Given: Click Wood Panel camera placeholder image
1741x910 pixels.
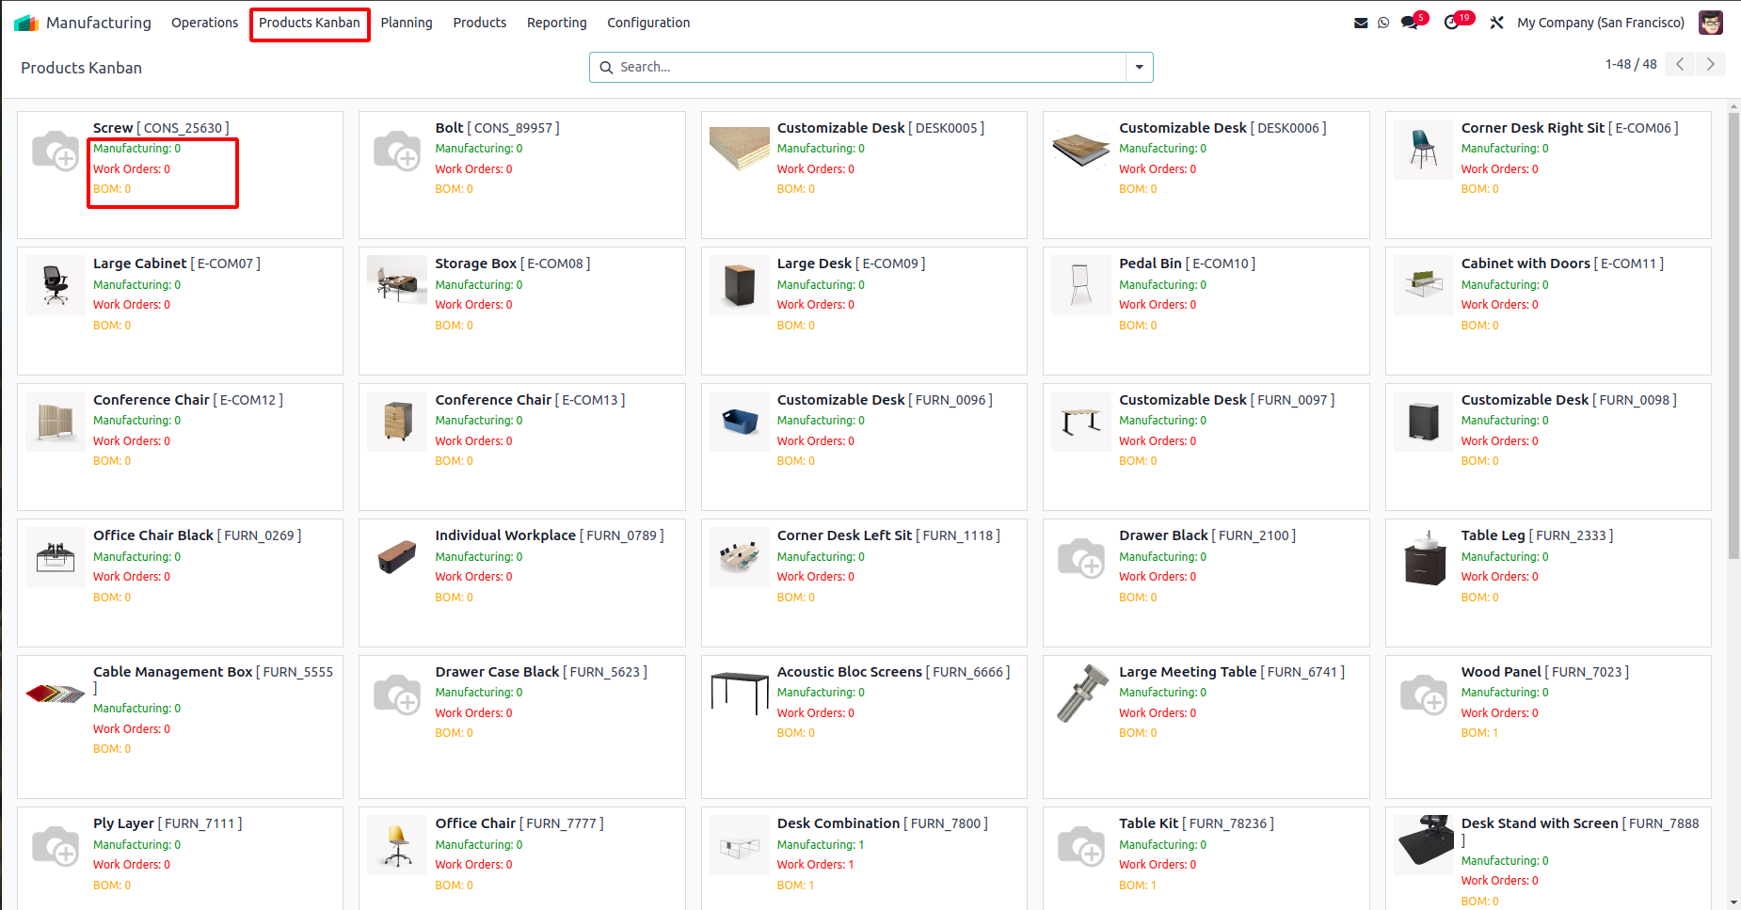Looking at the screenshot, I should (x=1424, y=694).
